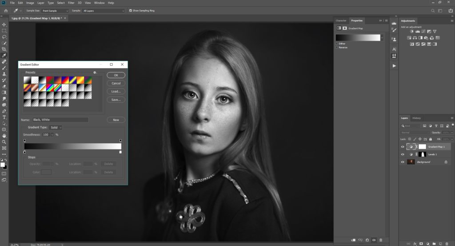Select the Horizontal Type tool
This screenshot has width=455, height=246.
coord(4,117)
